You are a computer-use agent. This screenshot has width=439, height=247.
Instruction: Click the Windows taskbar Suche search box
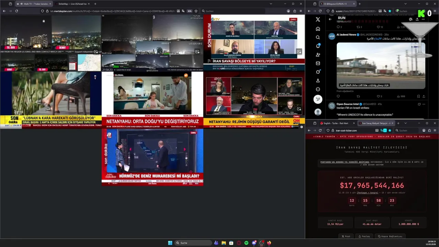193,243
